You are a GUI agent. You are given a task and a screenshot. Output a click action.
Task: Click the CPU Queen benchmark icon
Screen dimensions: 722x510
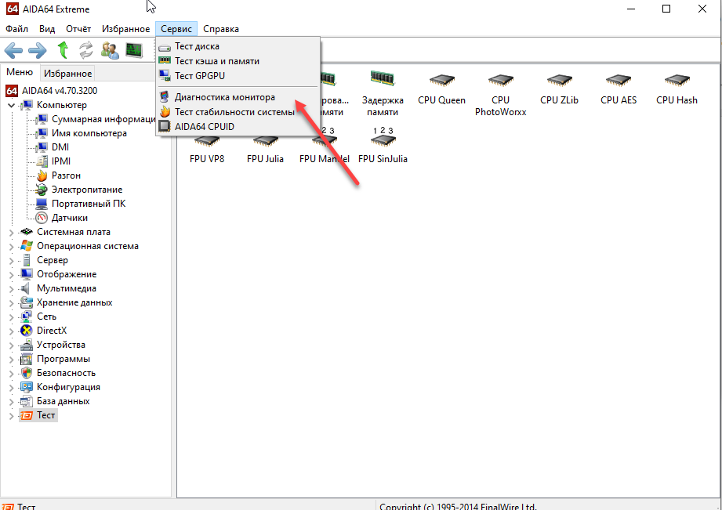[441, 81]
